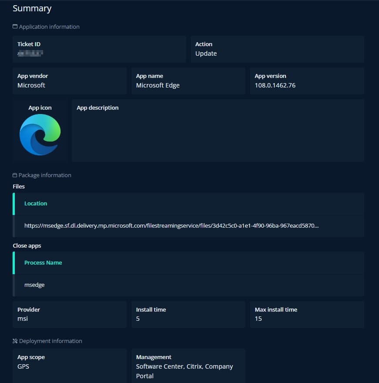Click the Summary heading
This screenshot has width=379, height=383.
32,9
